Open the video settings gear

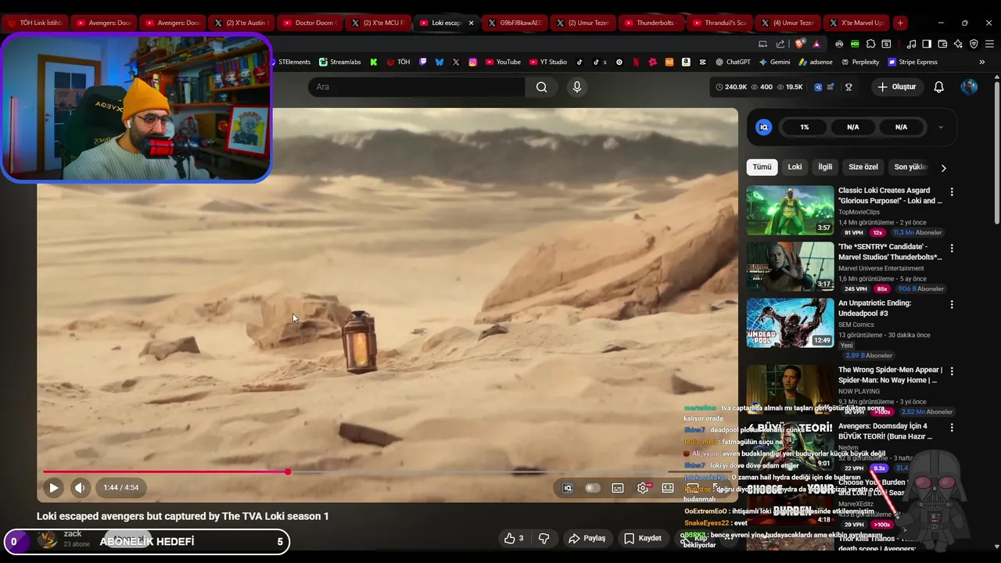click(643, 488)
